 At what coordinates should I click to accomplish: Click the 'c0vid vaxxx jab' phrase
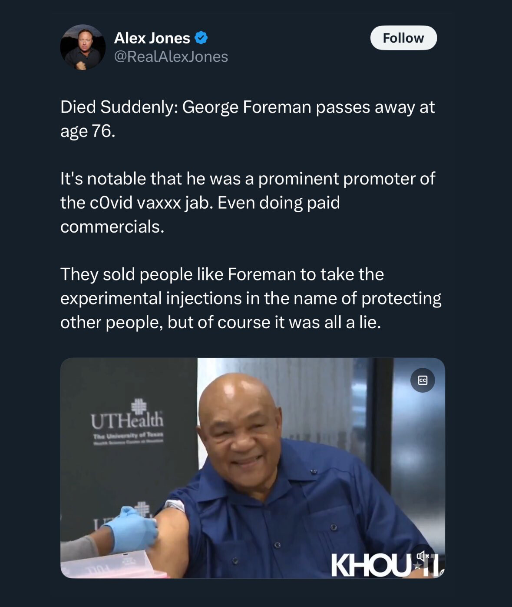150,203
